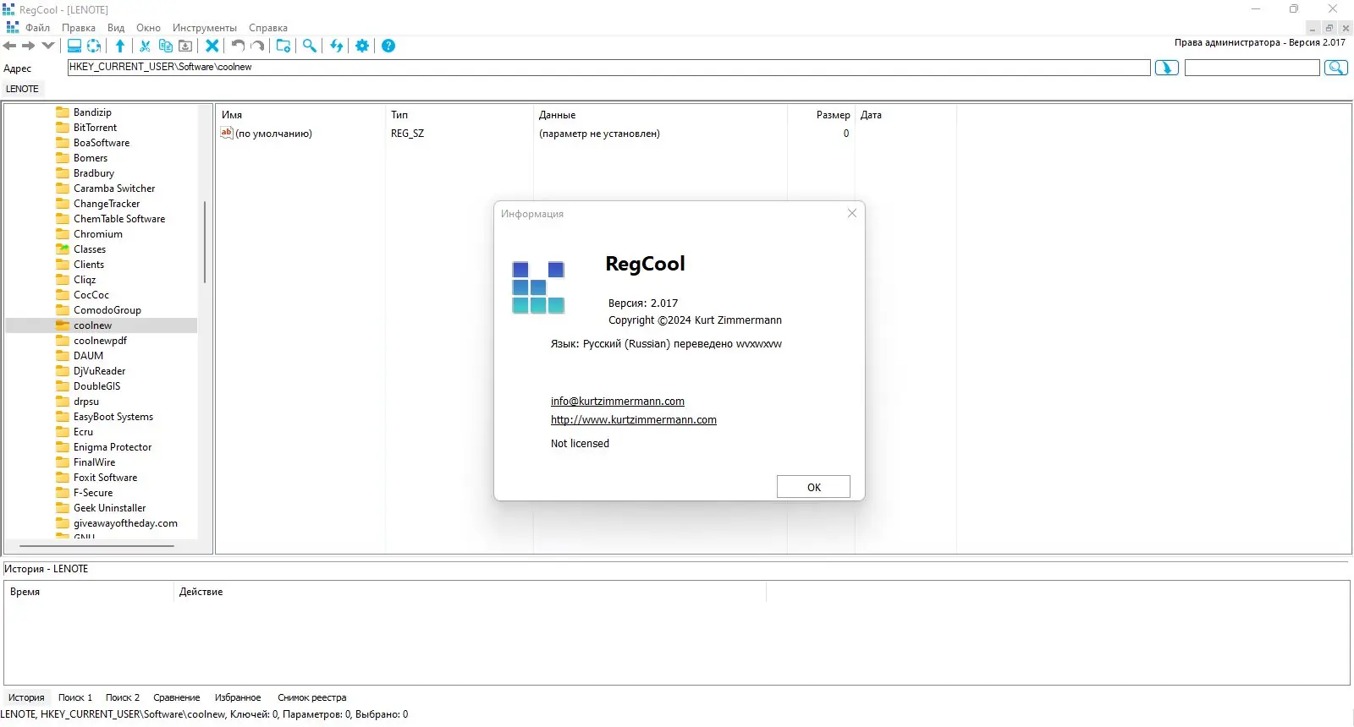Click the dashed circle icon in the toolbar
This screenshot has width=1354, height=727.
click(94, 46)
